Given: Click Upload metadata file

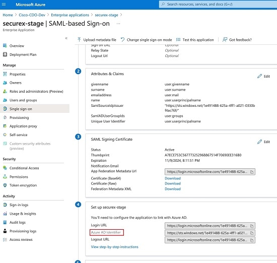Looking at the screenshot, I should [x=97, y=40].
